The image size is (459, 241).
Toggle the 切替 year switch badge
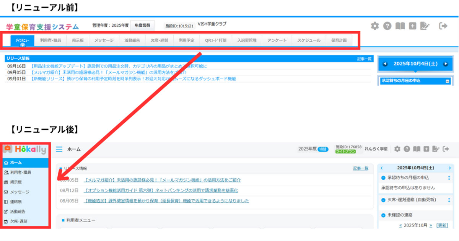click(x=324, y=149)
